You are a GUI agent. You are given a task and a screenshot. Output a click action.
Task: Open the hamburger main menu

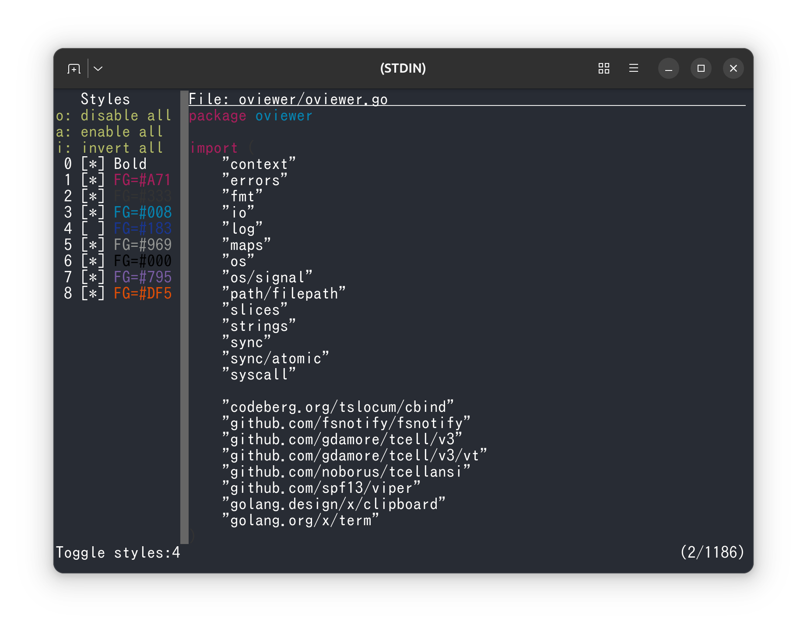click(633, 68)
